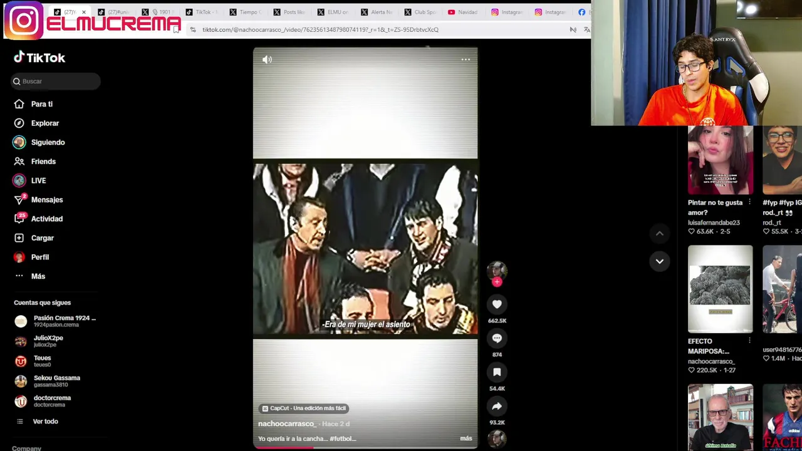Share video with arrow icon
The image size is (802, 451).
point(497,406)
